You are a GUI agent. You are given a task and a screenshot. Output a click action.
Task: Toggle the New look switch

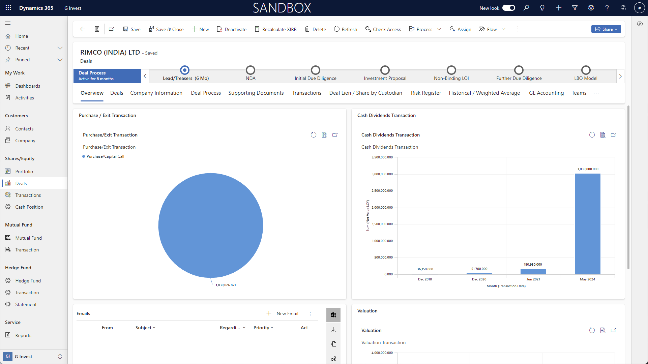(x=508, y=8)
